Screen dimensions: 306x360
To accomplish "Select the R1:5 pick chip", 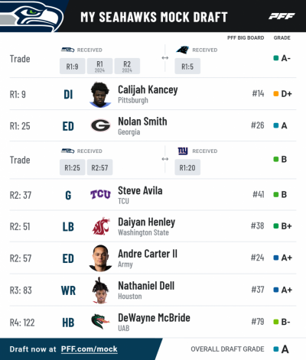I will [x=187, y=66].
